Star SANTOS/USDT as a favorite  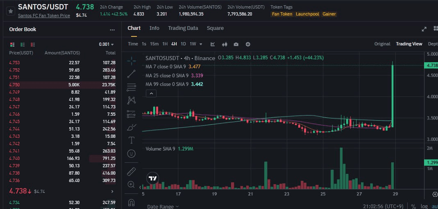pos(11,11)
